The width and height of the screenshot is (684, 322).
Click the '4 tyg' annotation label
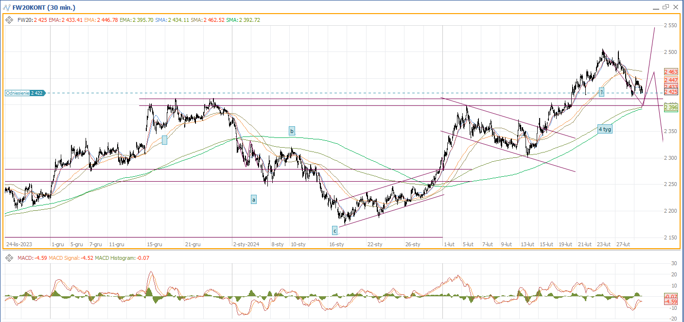coord(605,129)
